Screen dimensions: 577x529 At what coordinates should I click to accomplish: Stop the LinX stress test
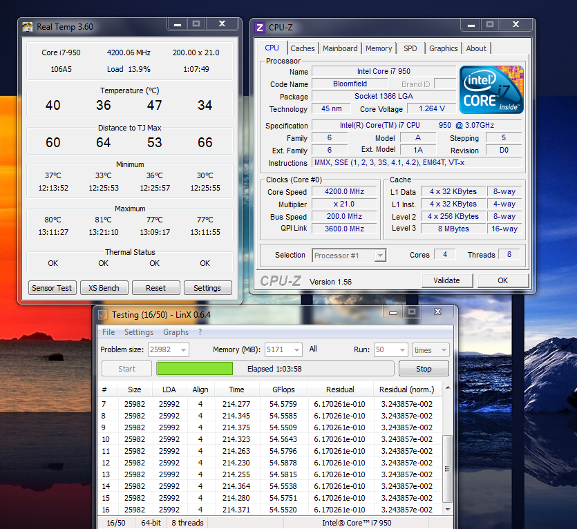pyautogui.click(x=424, y=369)
